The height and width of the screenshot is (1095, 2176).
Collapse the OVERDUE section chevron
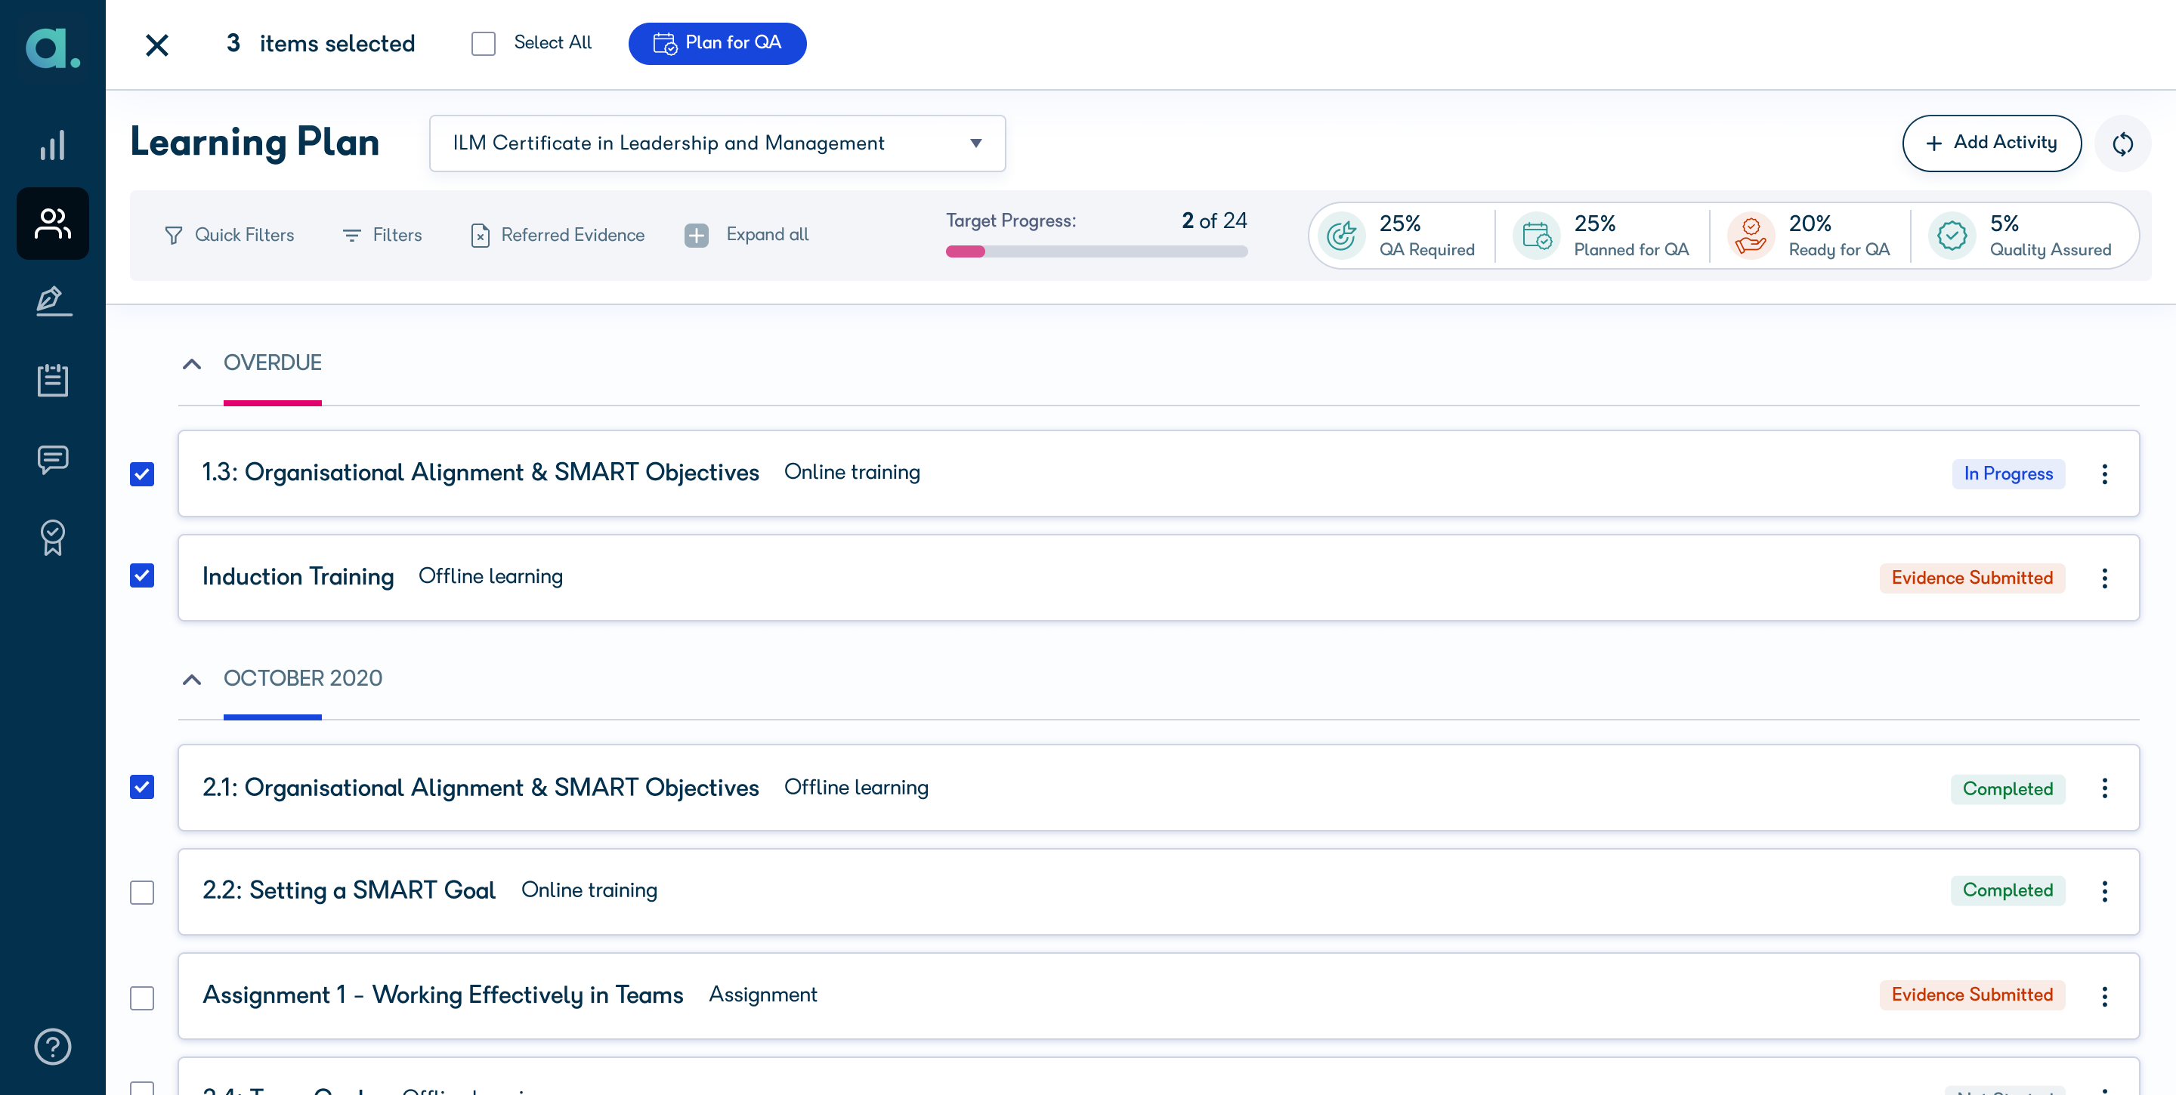(192, 364)
